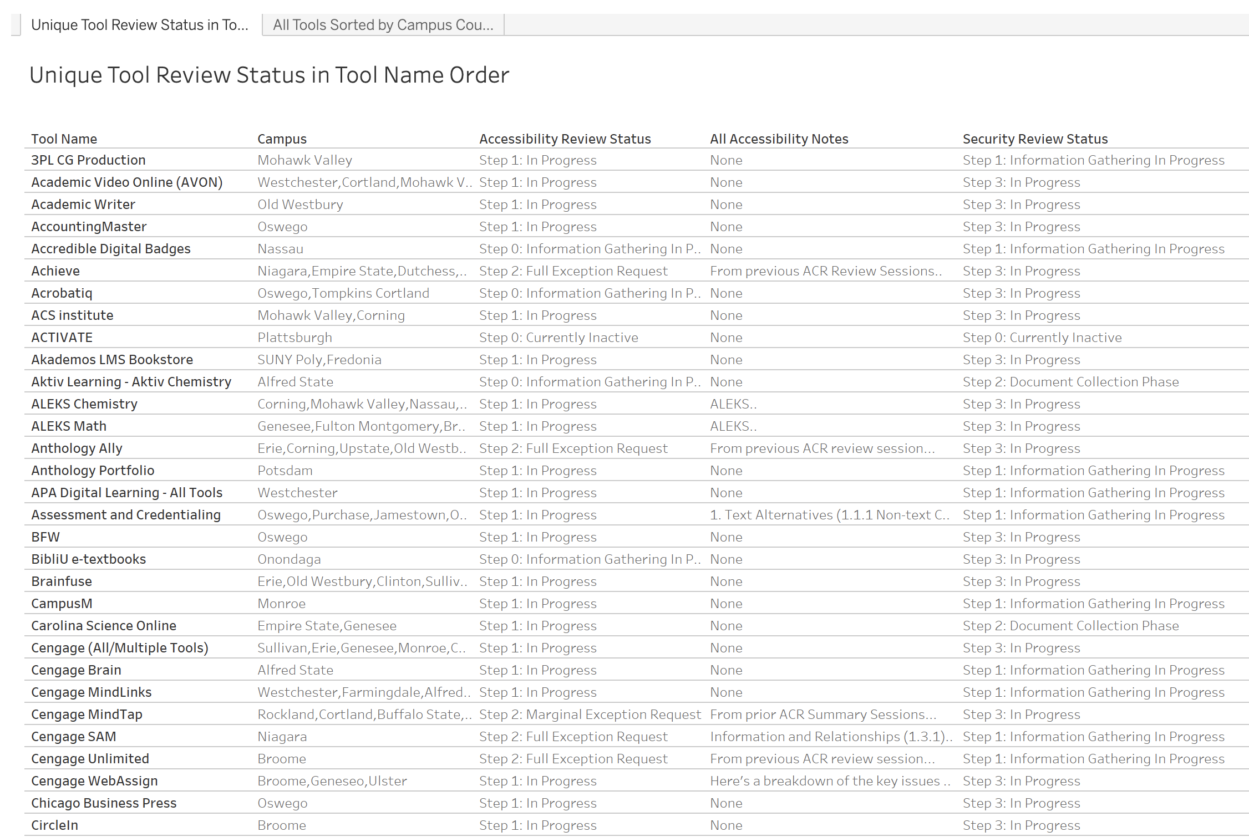
Task: Select the 3PL CG Production tool row
Action: point(637,160)
